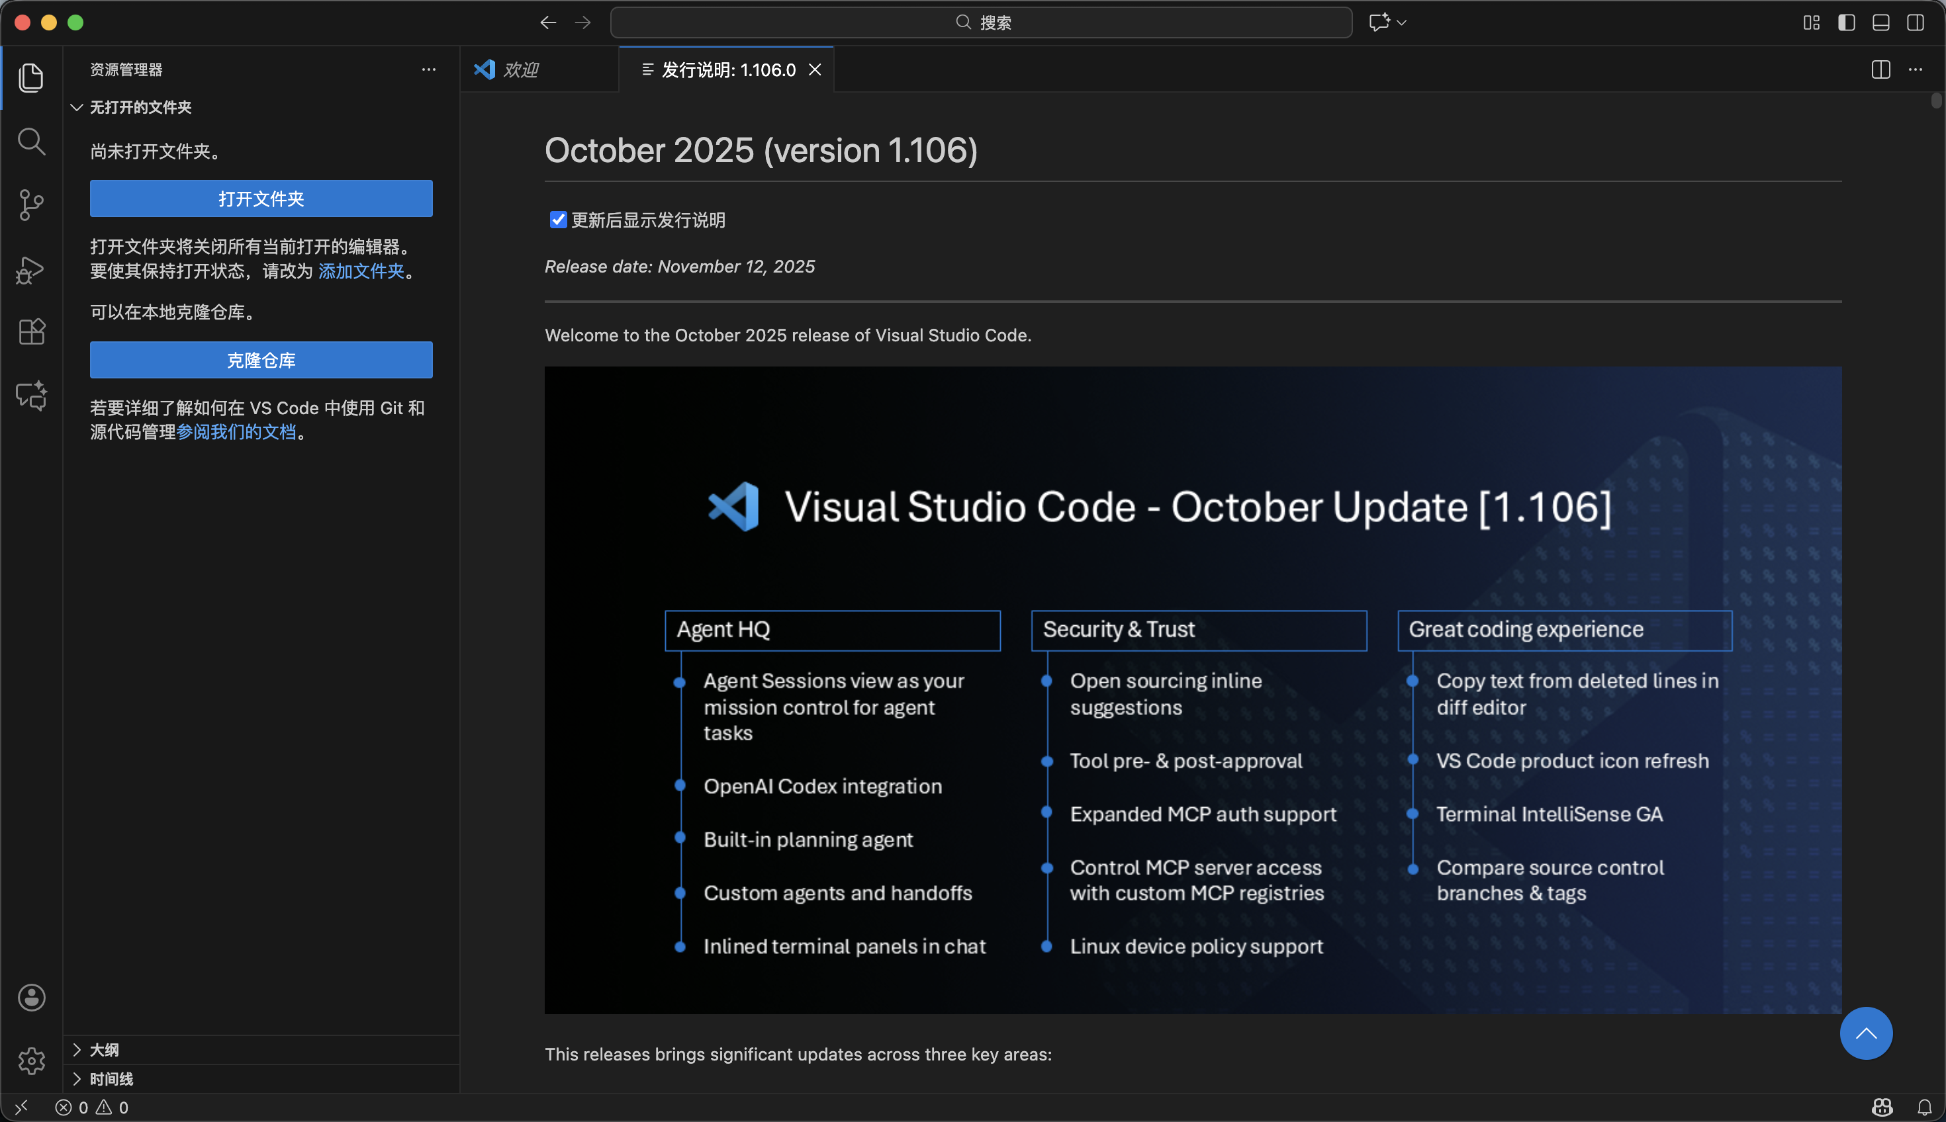The height and width of the screenshot is (1122, 1946).
Task: Open the chat dropdown arrow in title bar
Action: (1402, 22)
